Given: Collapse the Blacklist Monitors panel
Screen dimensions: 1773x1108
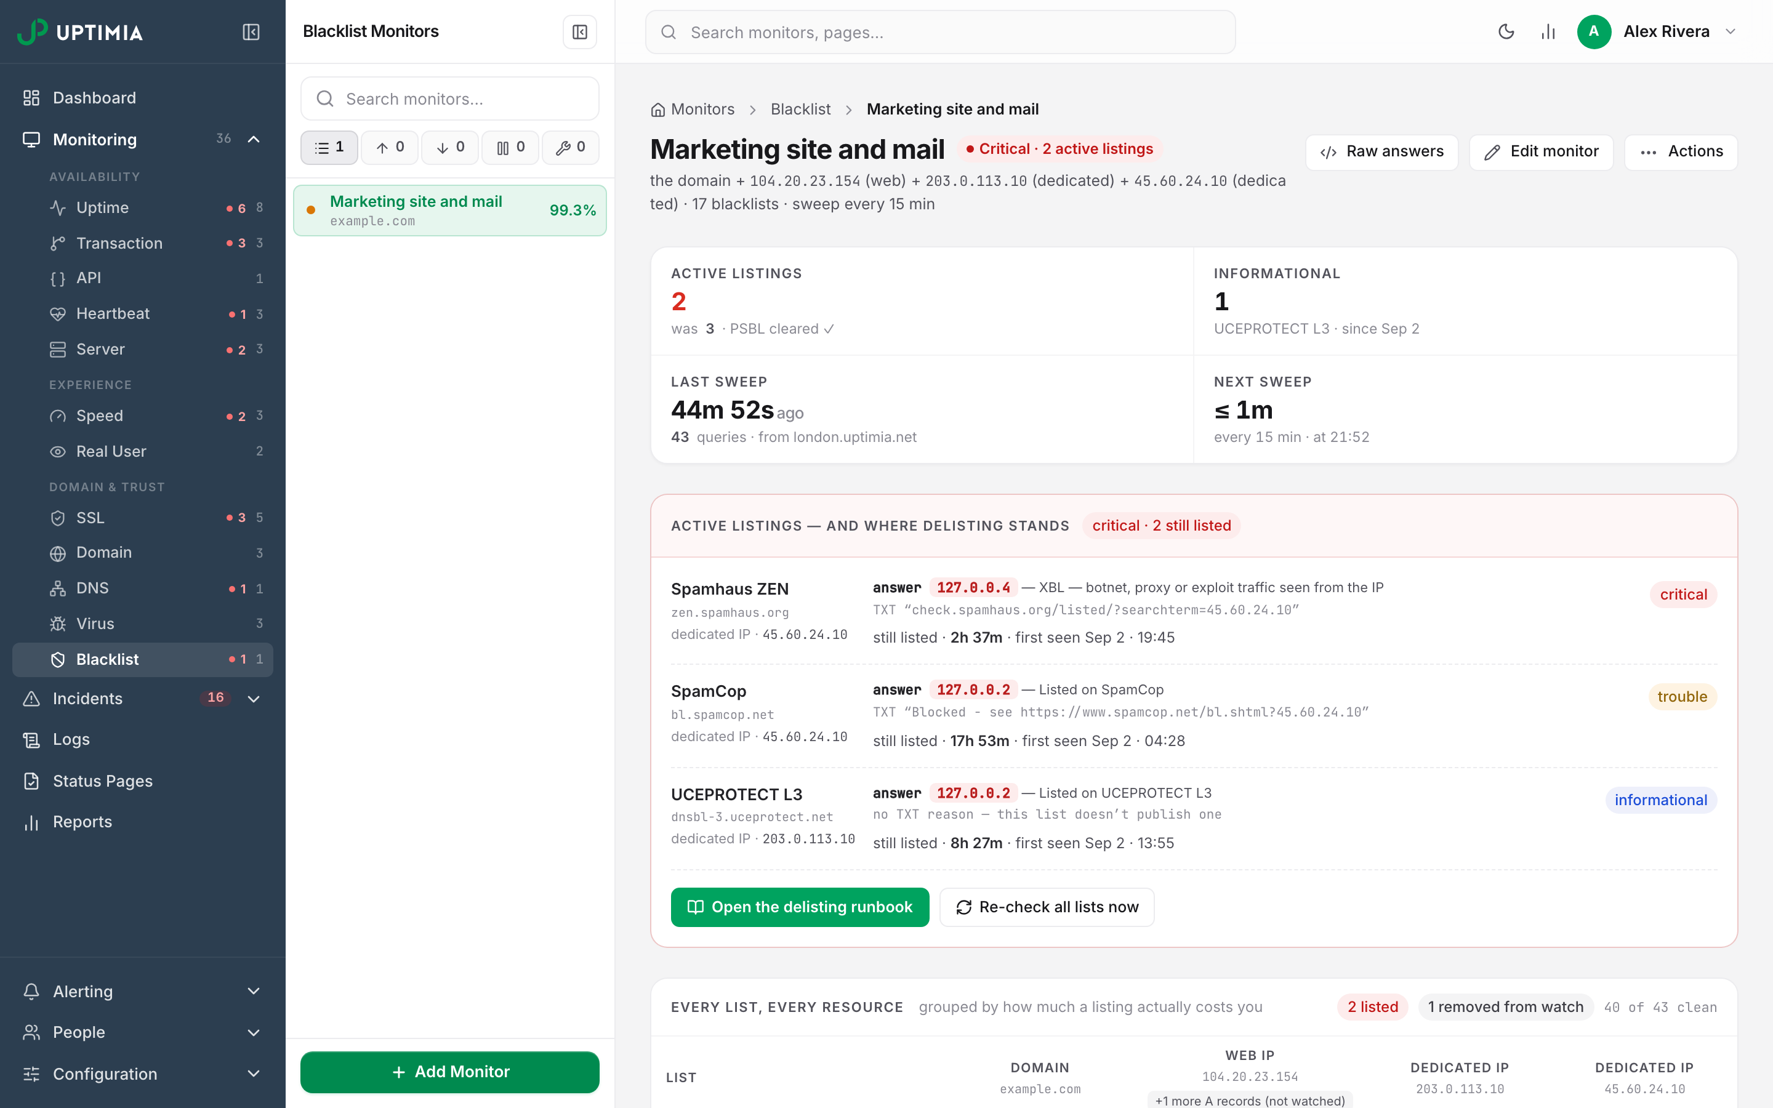Looking at the screenshot, I should tap(579, 32).
